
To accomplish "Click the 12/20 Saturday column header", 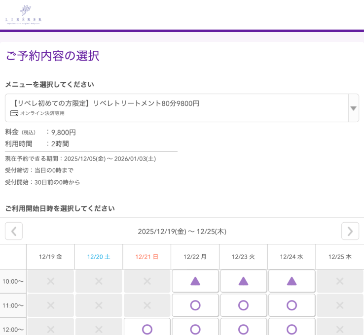I will point(99,257).
